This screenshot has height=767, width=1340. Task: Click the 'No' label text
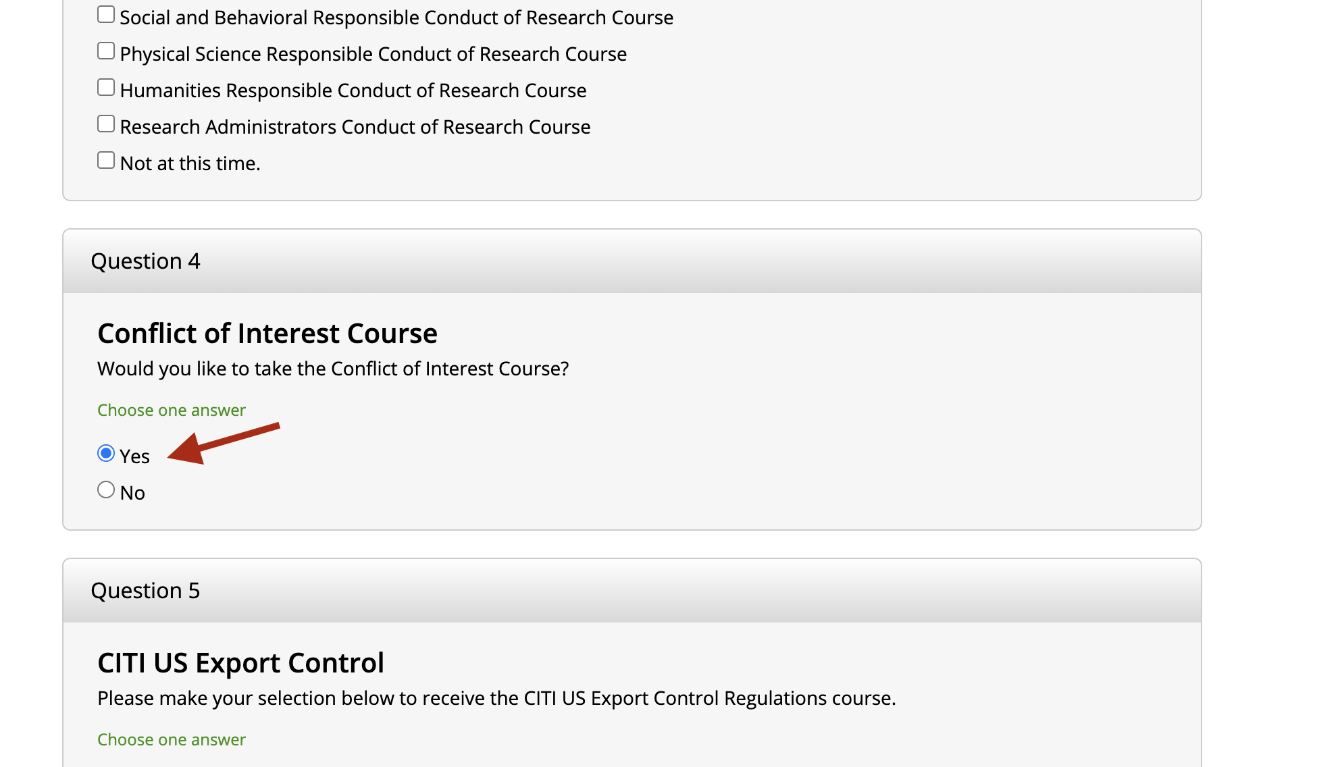[132, 493]
